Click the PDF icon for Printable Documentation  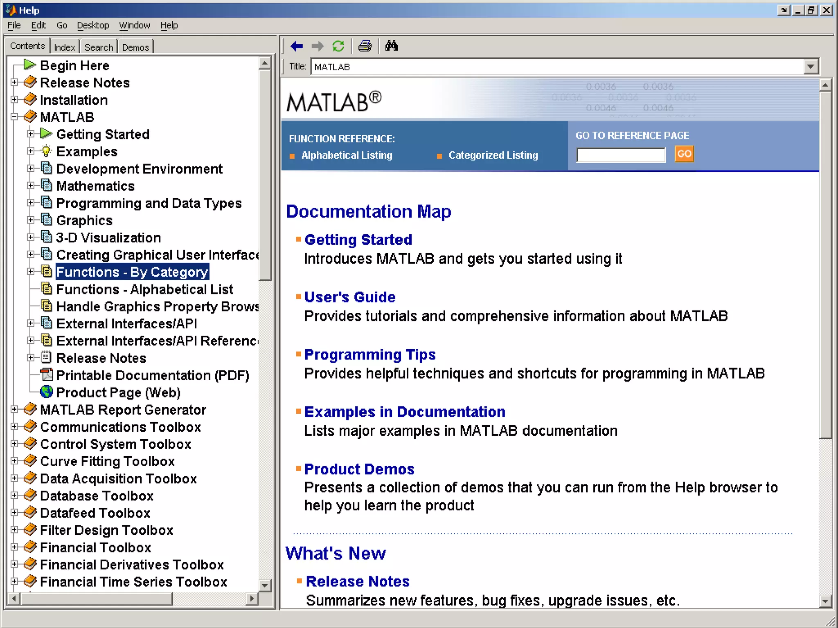click(47, 375)
